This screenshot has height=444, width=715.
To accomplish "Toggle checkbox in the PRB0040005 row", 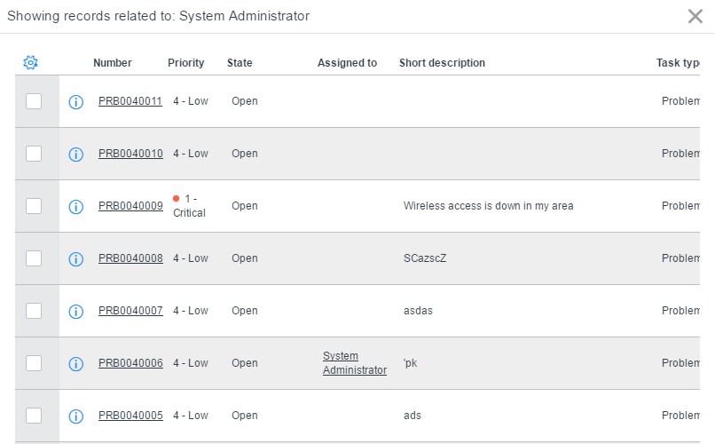I will pos(34,416).
